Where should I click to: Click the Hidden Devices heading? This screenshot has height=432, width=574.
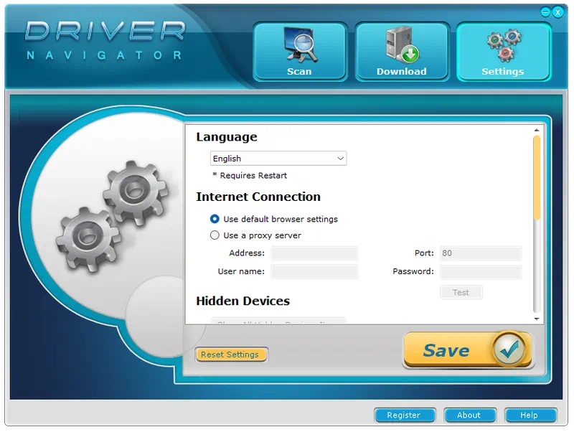tap(243, 301)
